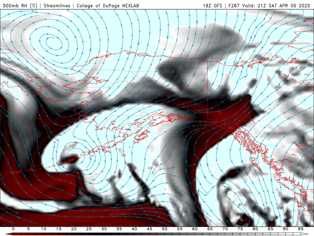Click "Valid: 21Z SAT APR 05 2025"
The image size is (314, 236).
276,6
